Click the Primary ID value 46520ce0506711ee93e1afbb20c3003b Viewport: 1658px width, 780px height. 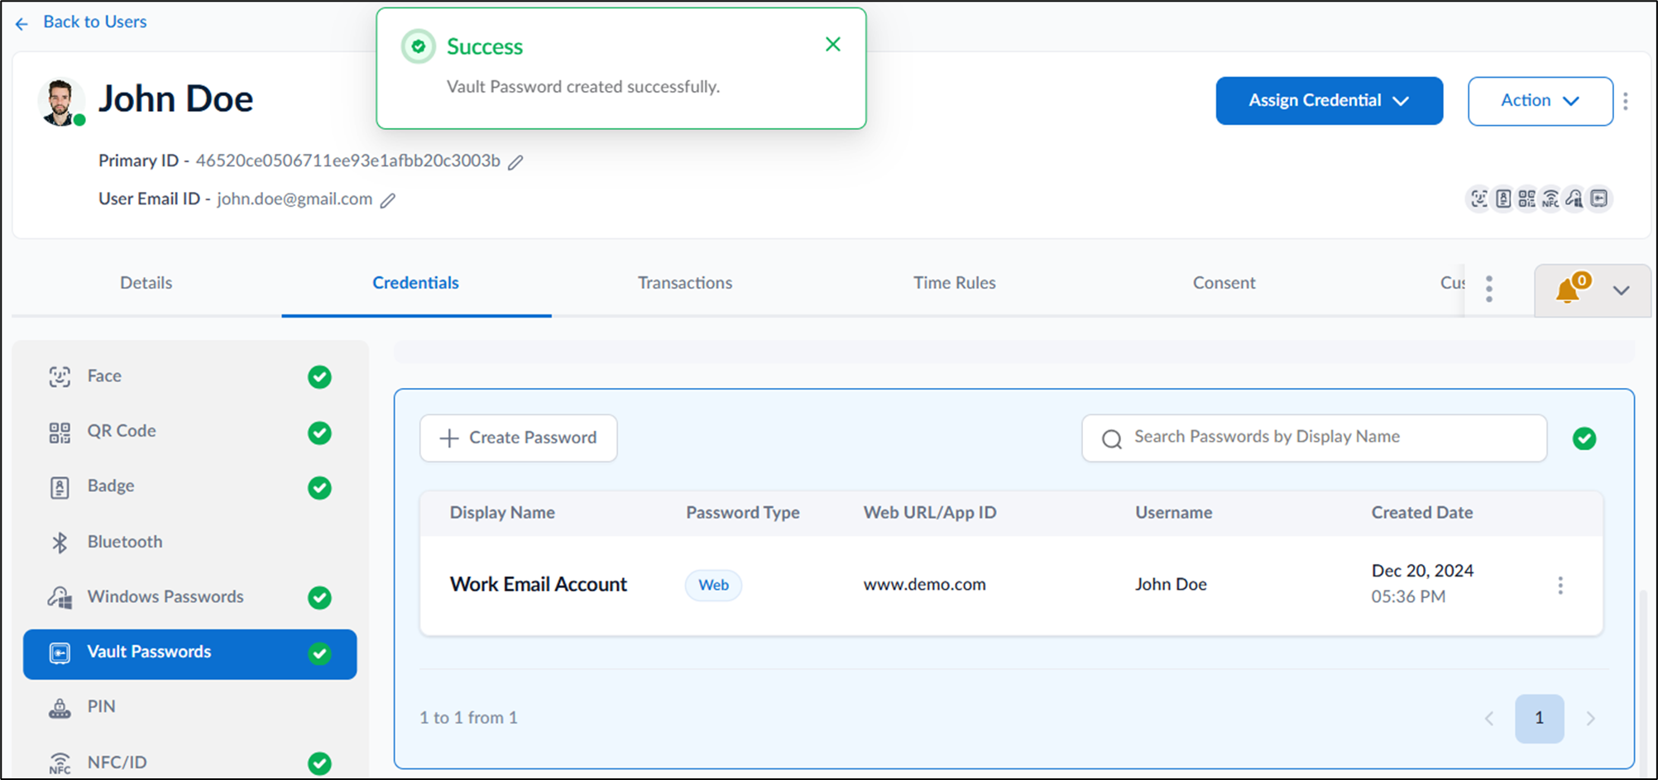347,160
